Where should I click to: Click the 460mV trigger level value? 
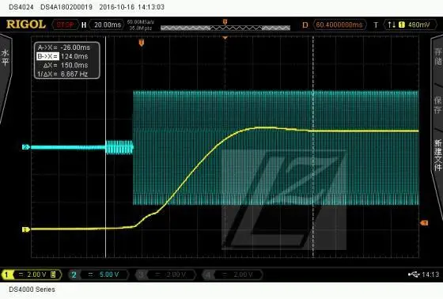[x=418, y=25]
